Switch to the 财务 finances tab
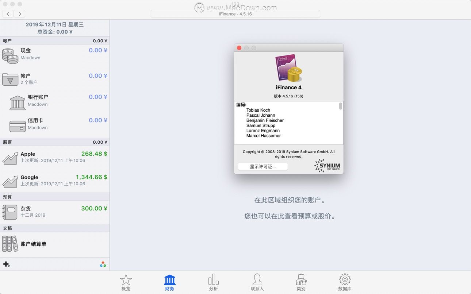The height and width of the screenshot is (294, 471). tap(170, 283)
